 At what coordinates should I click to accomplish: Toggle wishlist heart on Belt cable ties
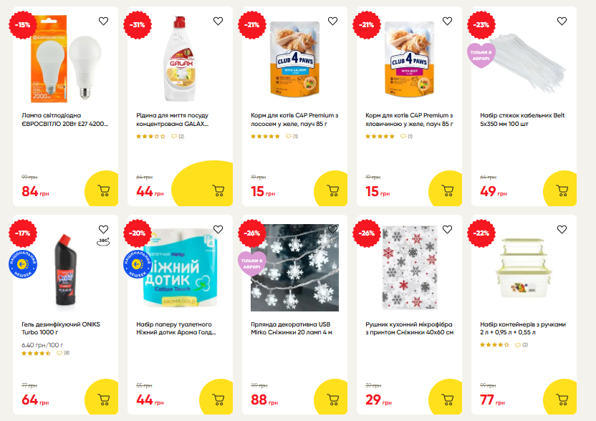[562, 21]
